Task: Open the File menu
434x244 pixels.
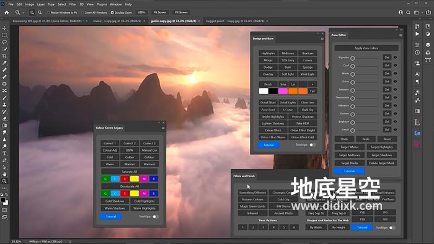Action: click(x=11, y=4)
